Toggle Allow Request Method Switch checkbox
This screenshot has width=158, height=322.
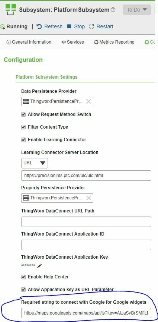point(23,114)
